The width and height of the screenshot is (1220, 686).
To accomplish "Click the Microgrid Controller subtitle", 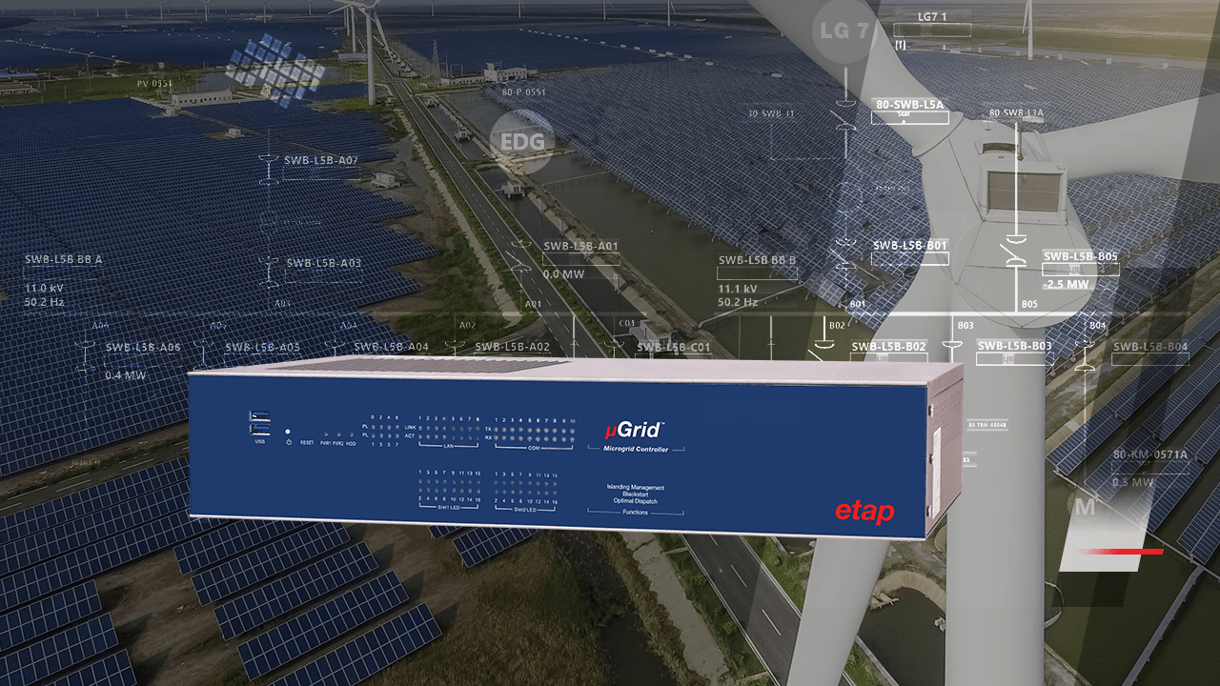I will (634, 449).
